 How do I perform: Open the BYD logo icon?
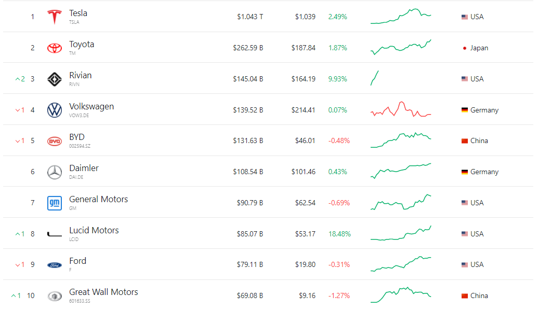click(x=54, y=141)
